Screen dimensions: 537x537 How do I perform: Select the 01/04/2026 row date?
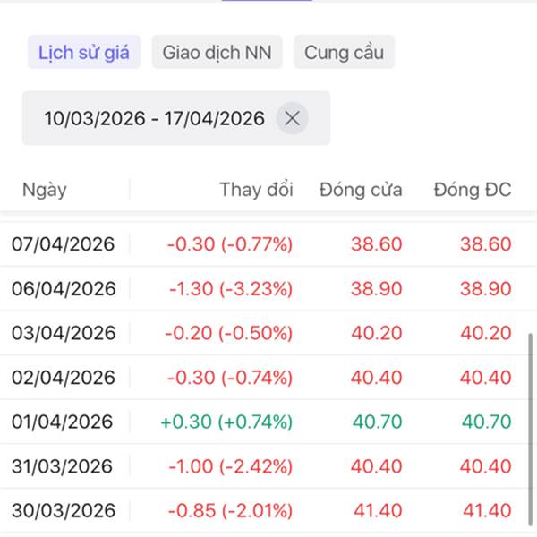coord(64,422)
